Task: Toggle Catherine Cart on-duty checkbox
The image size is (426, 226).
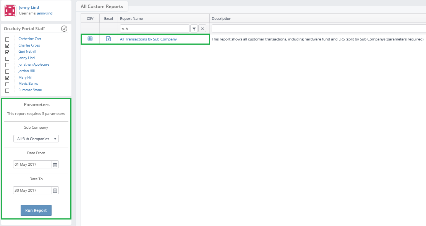Action: [x=7, y=39]
